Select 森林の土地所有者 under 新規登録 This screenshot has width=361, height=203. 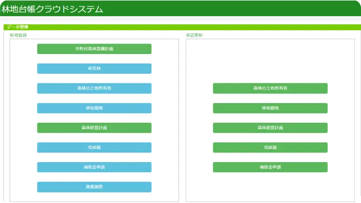[x=94, y=88]
